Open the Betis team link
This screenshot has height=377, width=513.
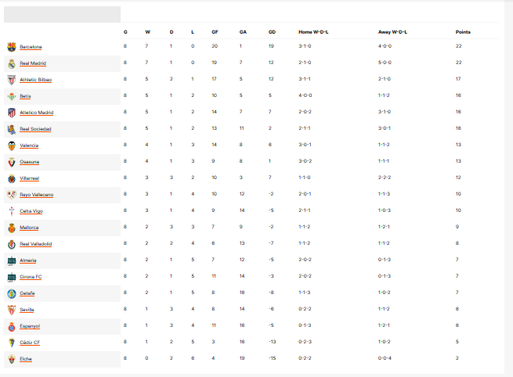point(25,96)
